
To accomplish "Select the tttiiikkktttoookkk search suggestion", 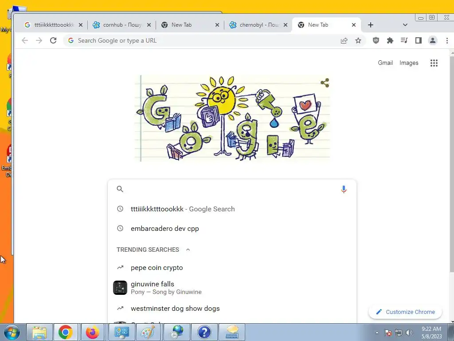I will tap(231, 209).
